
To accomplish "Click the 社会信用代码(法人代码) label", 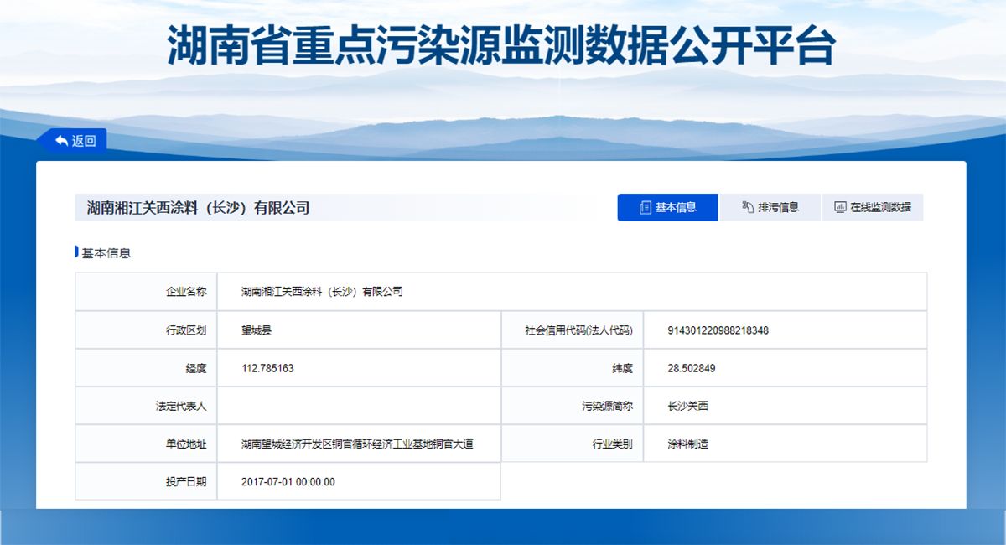I will [578, 330].
